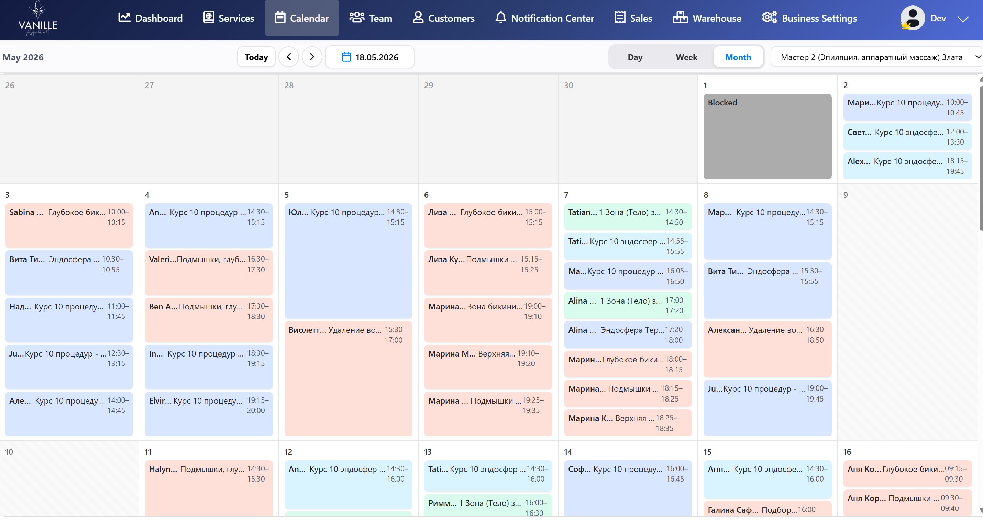Open Соф... appointment at 16:00–16:45
The width and height of the screenshot is (983, 520).
tap(628, 488)
